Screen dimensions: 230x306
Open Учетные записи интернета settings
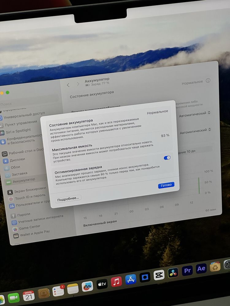click(37, 220)
